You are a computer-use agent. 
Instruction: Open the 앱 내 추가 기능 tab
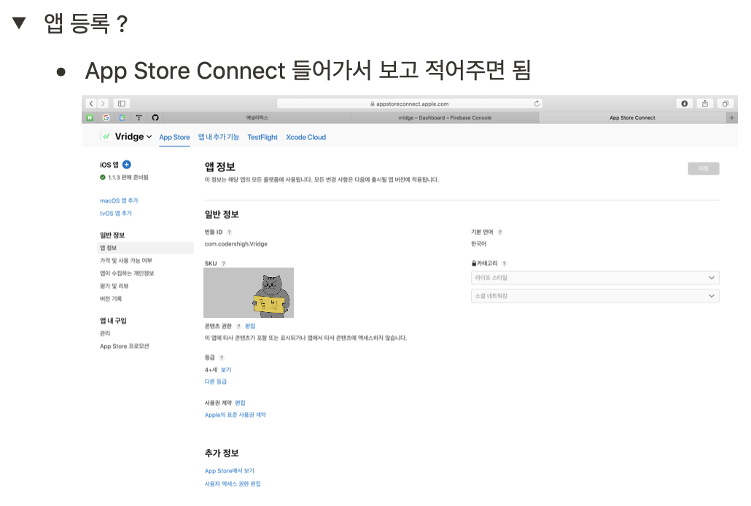219,137
